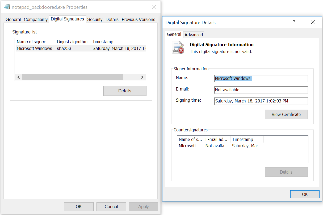
Task: Select the Microsoft Windows signature row
Action: pyautogui.click(x=80, y=48)
